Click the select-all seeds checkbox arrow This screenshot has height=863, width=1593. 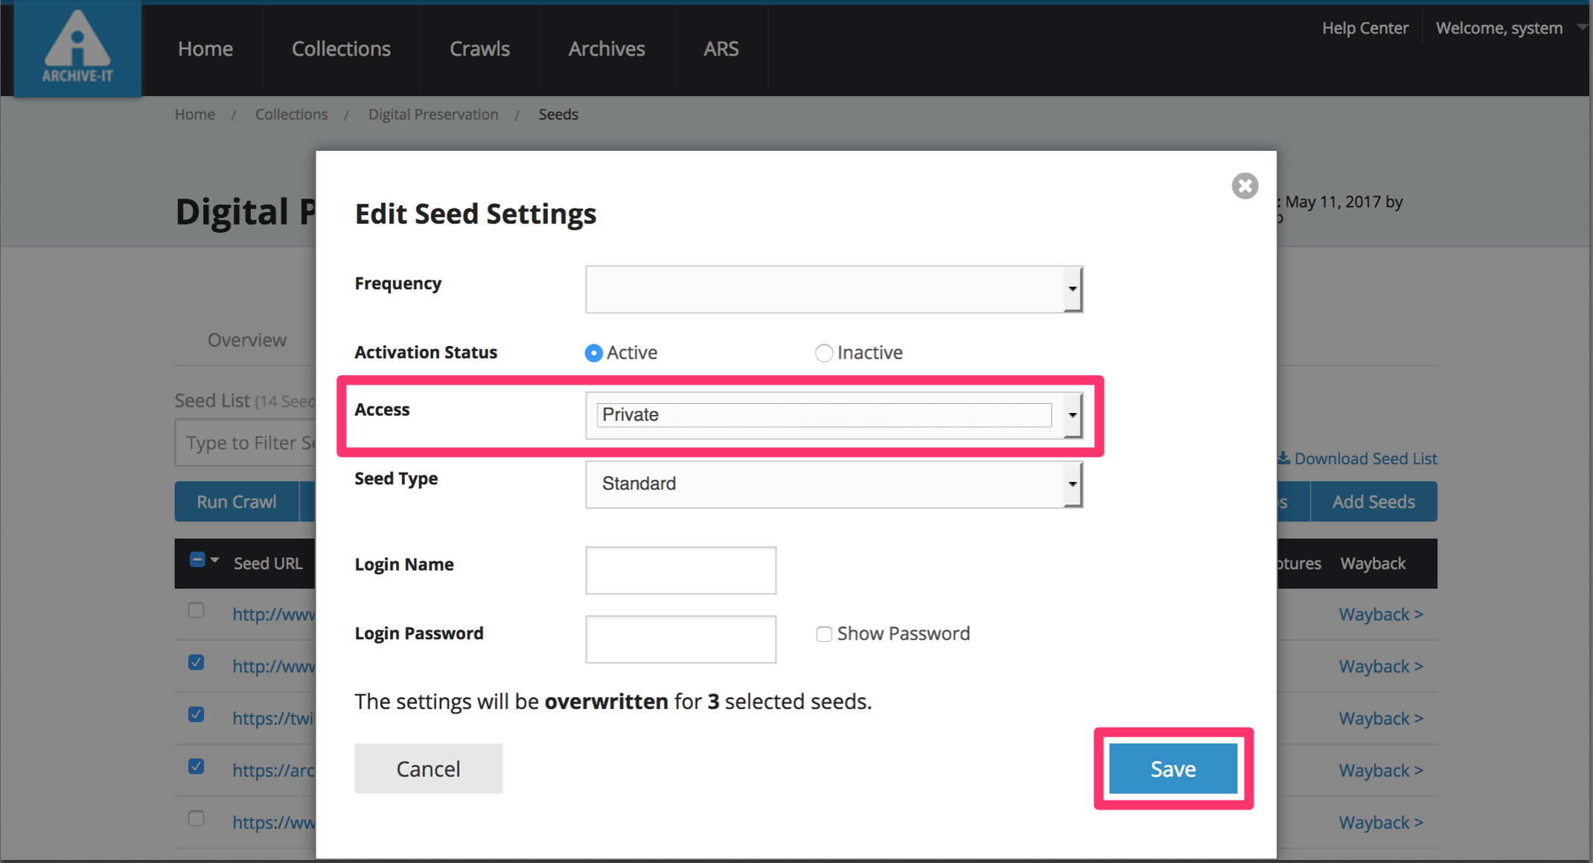point(215,560)
